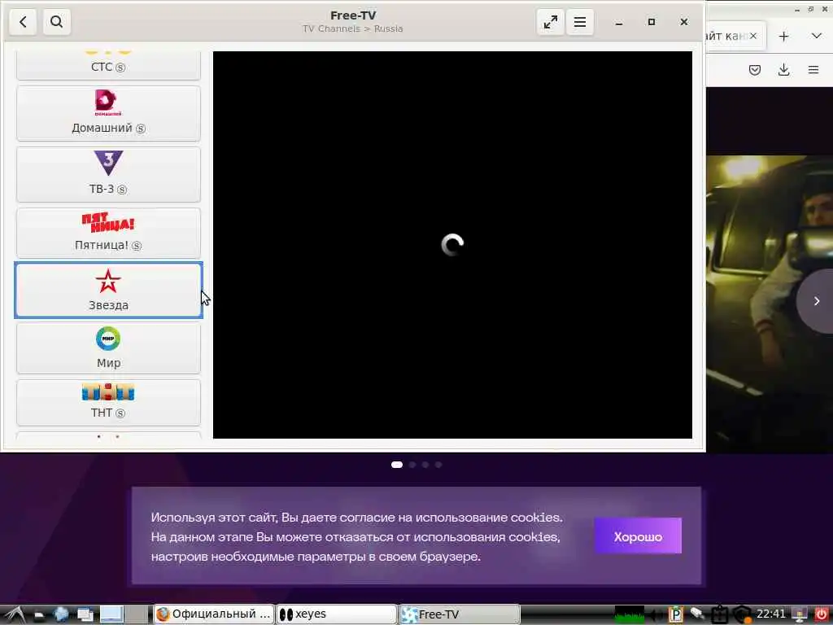The image size is (833, 625).
Task: Open the clipboard manager tray icon
Action: tap(719, 614)
